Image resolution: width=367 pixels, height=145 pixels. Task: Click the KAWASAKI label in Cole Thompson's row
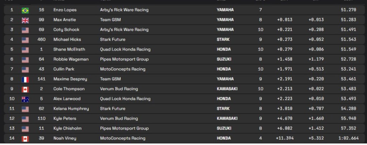[227, 89]
